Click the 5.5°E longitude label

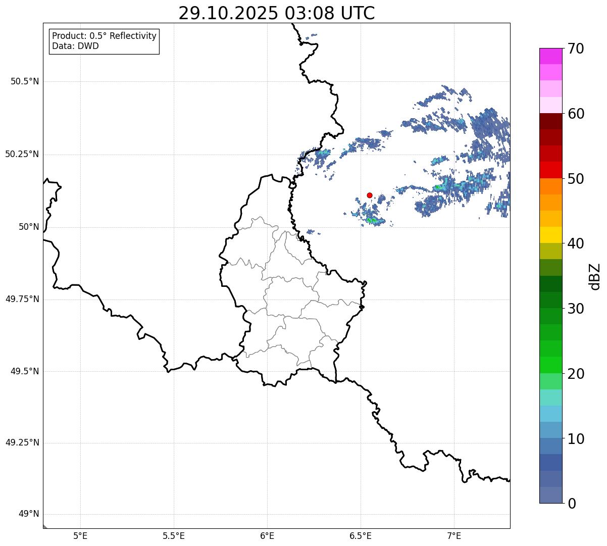[x=174, y=536]
